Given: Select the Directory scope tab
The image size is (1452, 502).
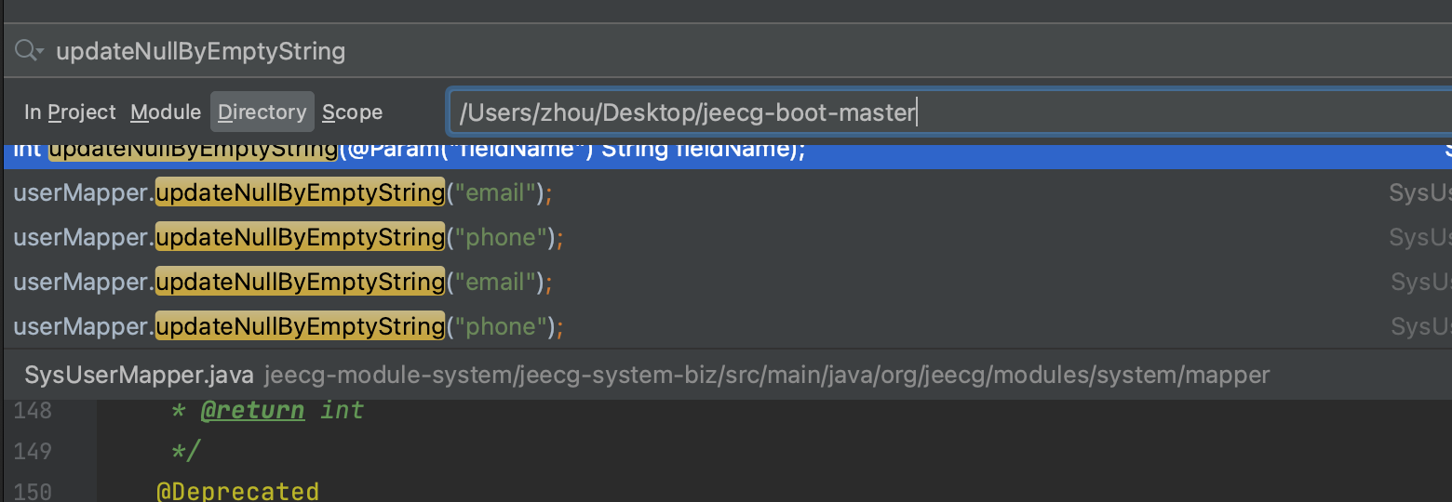Looking at the screenshot, I should pos(262,112).
